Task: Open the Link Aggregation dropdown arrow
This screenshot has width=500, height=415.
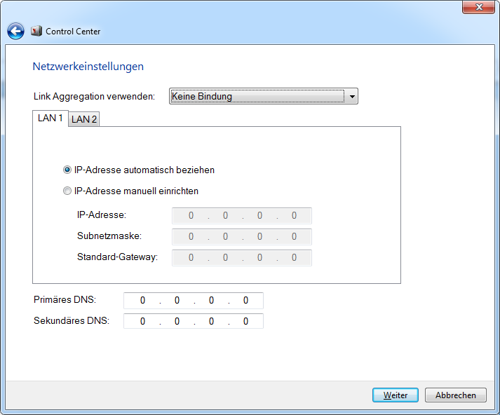Action: pos(352,96)
